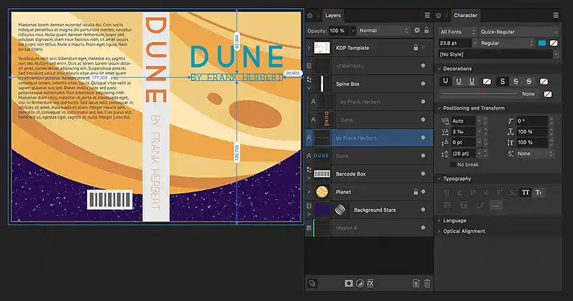The width and height of the screenshot is (573, 301).
Task: Switch to the Character tab
Action: tap(465, 15)
